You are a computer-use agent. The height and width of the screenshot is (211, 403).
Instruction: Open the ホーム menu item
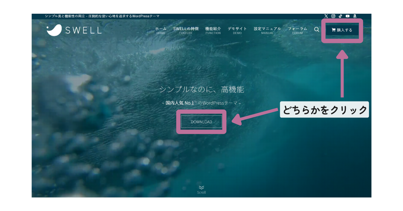coord(161,30)
